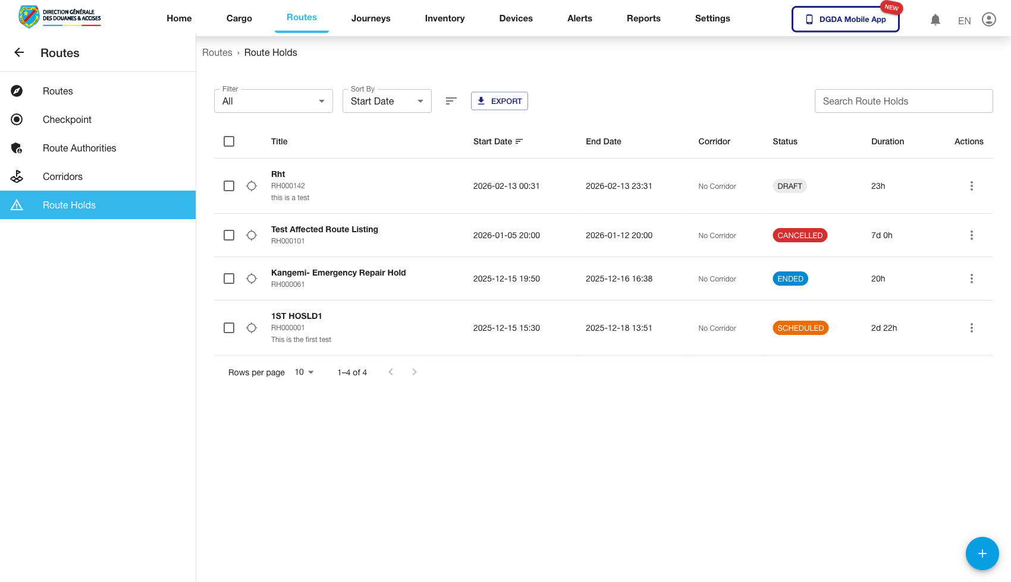Image resolution: width=1011 pixels, height=582 pixels.
Task: Click the EXPORT button
Action: (x=499, y=101)
